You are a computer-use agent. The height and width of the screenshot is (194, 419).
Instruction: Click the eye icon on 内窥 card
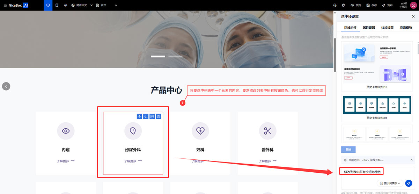point(66,131)
